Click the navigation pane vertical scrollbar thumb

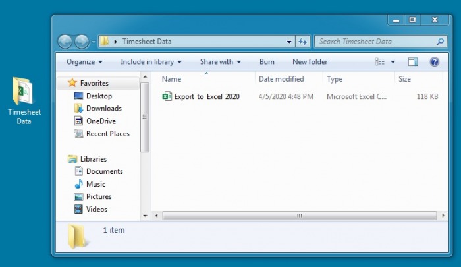tap(145, 117)
